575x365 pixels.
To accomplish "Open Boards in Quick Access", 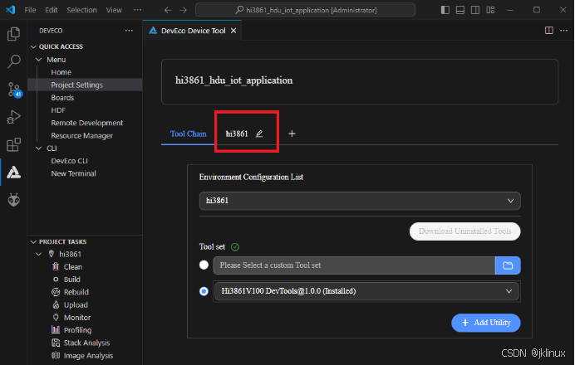I will tap(62, 98).
